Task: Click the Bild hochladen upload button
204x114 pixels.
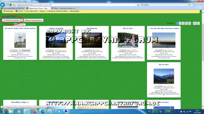Action: coord(12,20)
